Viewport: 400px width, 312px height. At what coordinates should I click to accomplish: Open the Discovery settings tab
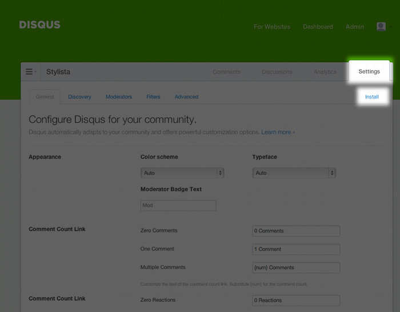click(x=79, y=97)
